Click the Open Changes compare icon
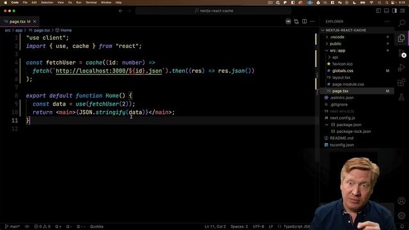Viewport: 409px width, 230px height. coord(297,21)
